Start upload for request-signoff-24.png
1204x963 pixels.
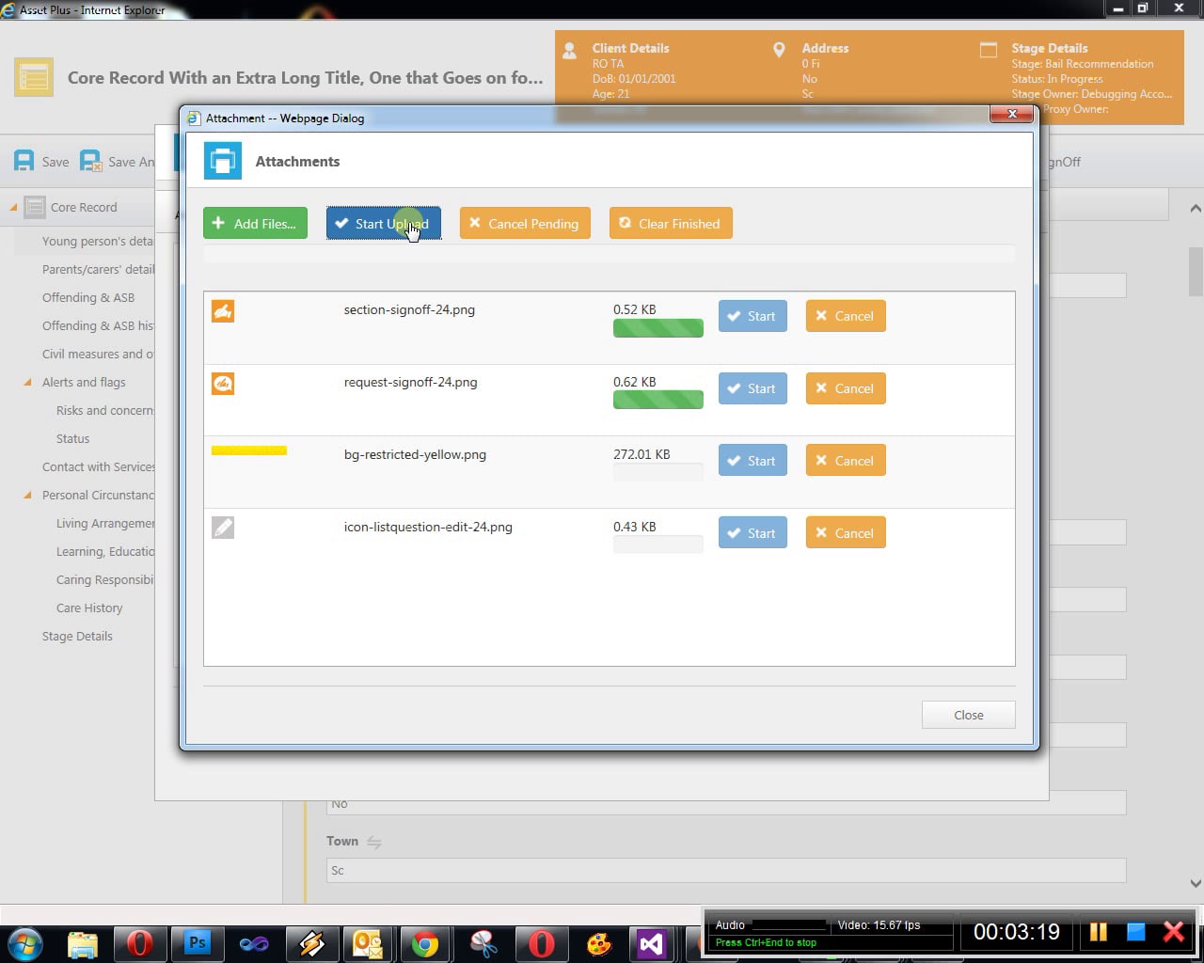point(752,388)
